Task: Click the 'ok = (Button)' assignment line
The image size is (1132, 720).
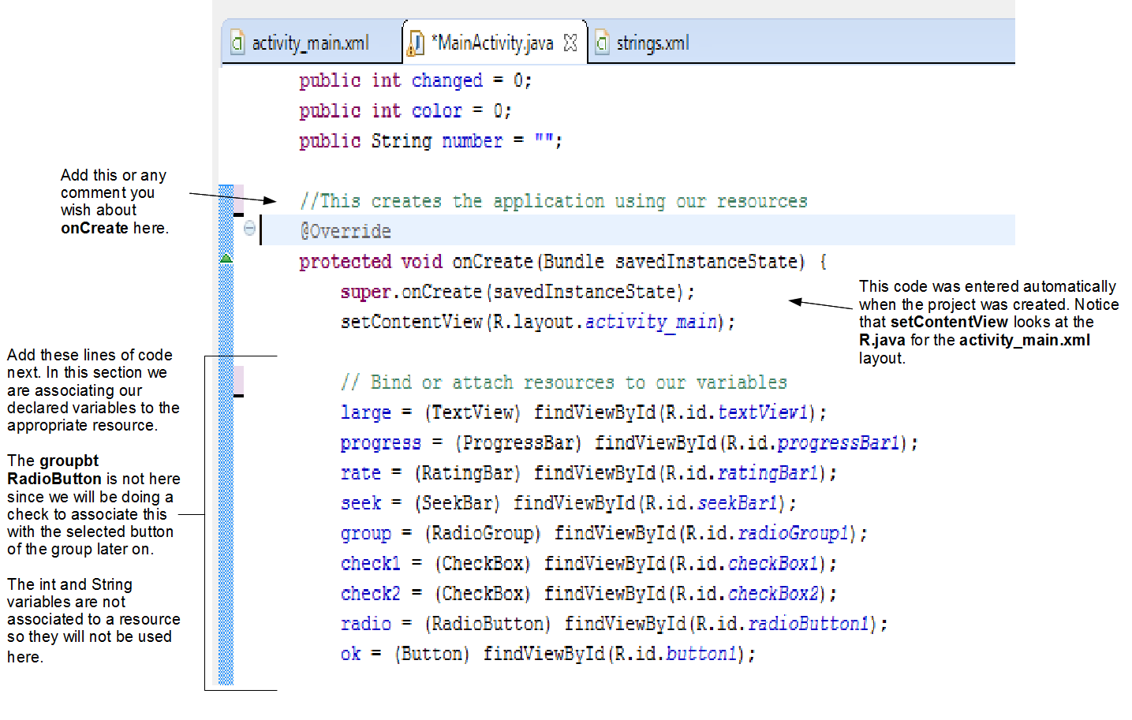Action: (x=548, y=654)
